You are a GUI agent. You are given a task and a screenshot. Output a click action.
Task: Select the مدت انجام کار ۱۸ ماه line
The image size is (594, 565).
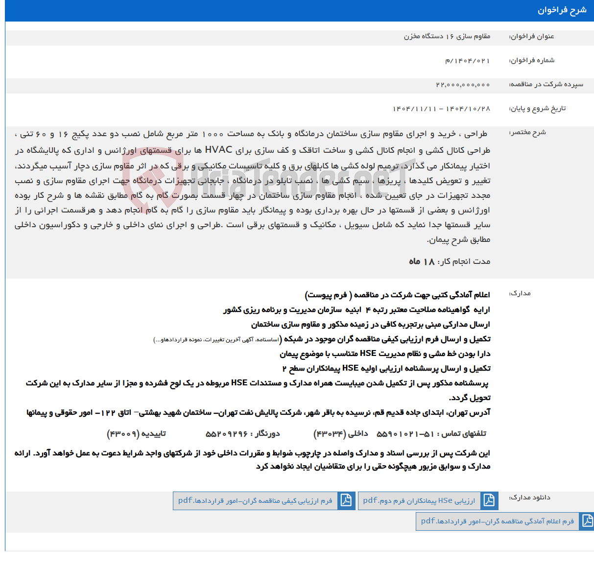tap(450, 261)
